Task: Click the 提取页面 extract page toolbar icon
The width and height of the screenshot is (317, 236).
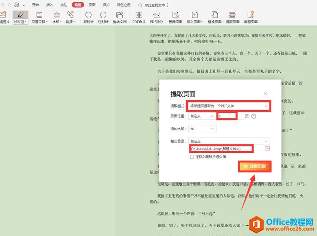Action: click(232, 15)
